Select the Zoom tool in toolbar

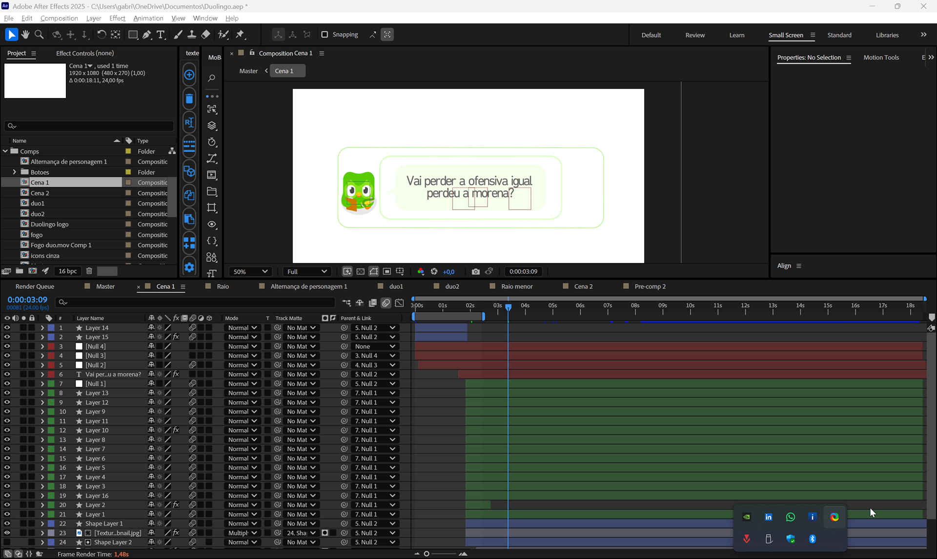pos(39,35)
